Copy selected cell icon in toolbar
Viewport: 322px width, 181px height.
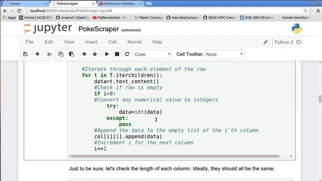tap(60, 54)
